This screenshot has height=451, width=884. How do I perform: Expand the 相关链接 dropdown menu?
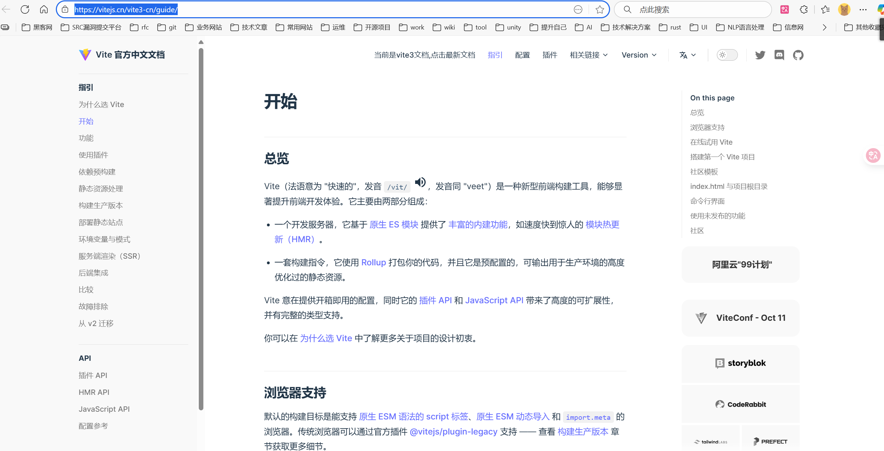[589, 55]
